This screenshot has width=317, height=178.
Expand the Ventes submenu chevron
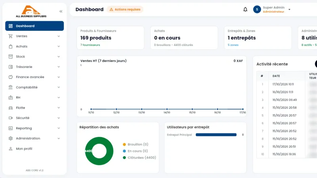tap(59, 36)
